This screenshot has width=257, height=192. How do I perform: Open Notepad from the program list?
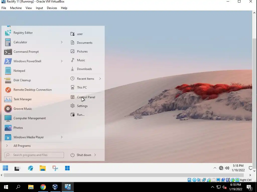point(19,71)
